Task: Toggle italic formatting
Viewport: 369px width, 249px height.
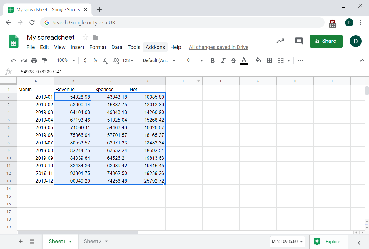Action: [x=223, y=60]
